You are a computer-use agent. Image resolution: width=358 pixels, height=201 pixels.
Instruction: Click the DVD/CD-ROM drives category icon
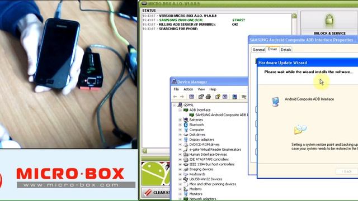(186, 145)
